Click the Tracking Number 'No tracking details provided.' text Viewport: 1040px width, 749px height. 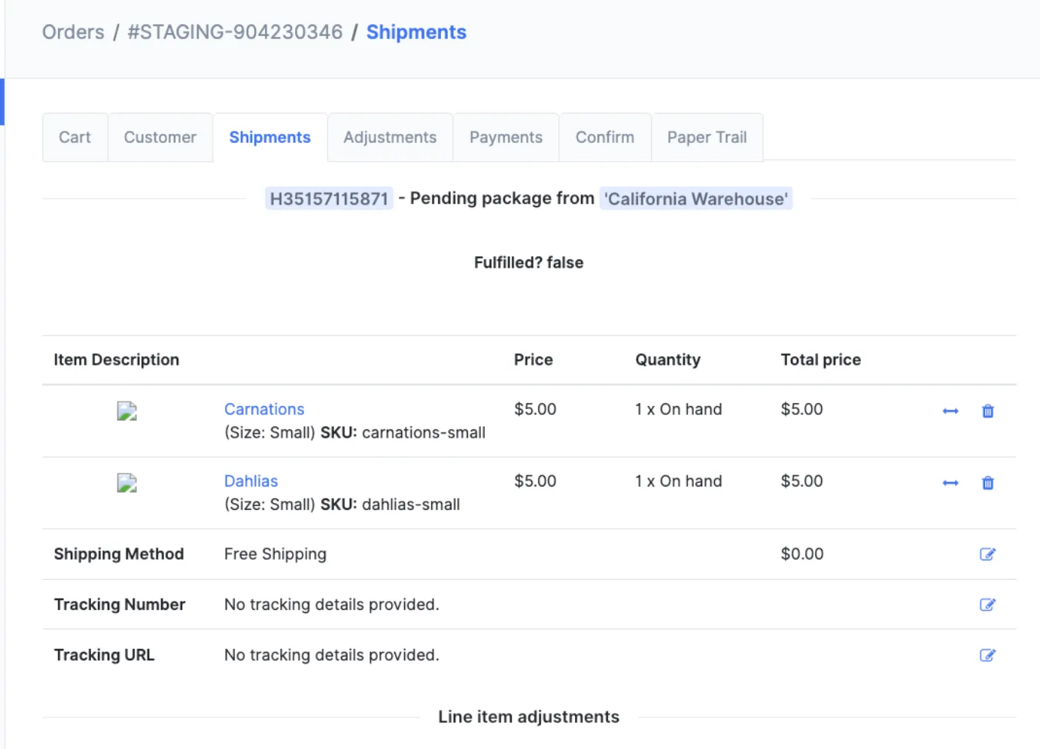click(332, 605)
